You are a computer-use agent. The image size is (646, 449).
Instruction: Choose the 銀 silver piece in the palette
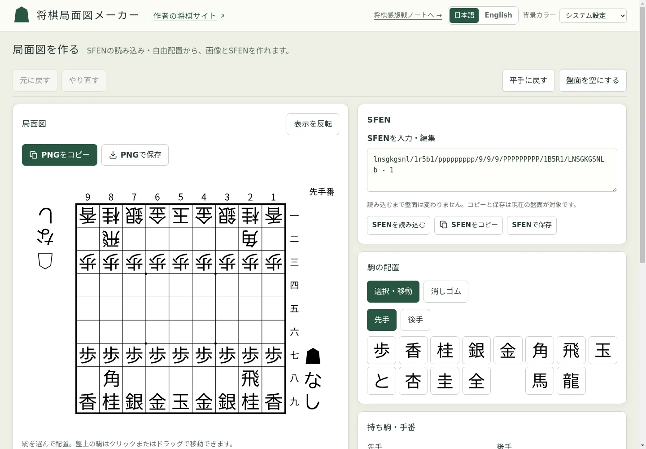click(476, 350)
